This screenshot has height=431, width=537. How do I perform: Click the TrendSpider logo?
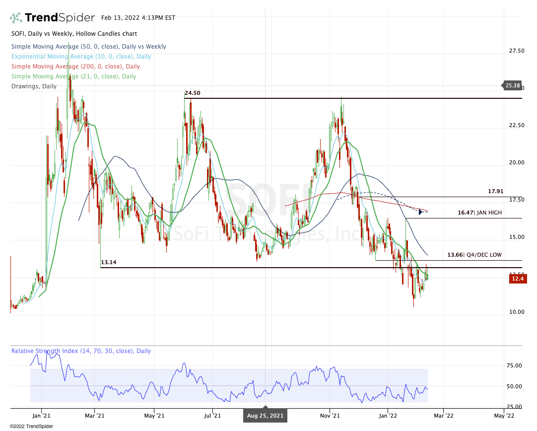[x=52, y=17]
